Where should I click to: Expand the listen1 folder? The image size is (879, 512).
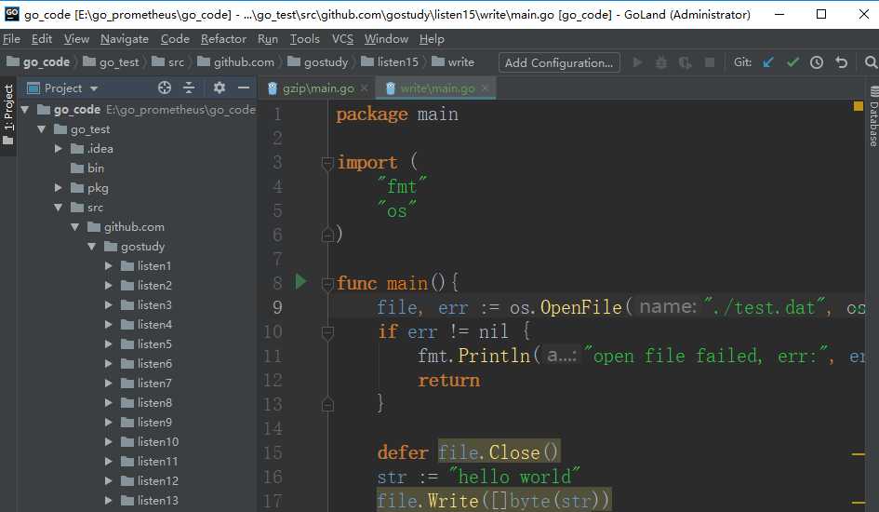109,266
